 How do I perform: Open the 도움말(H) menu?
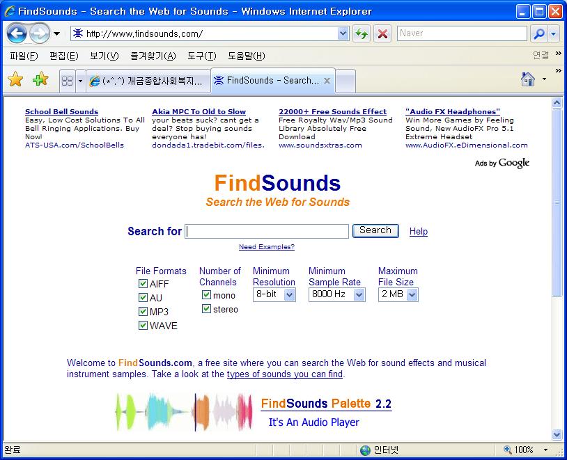[x=247, y=56]
